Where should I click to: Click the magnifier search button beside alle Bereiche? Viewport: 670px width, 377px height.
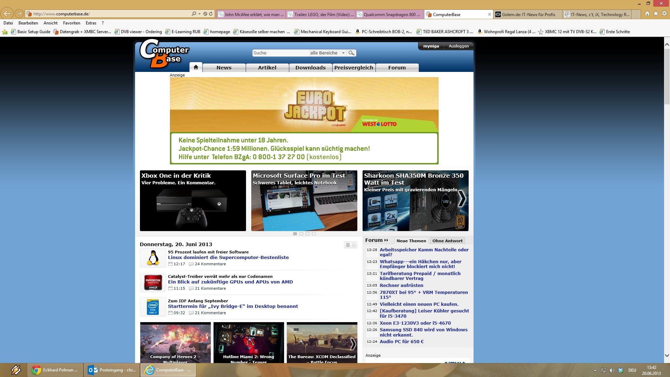[351, 53]
